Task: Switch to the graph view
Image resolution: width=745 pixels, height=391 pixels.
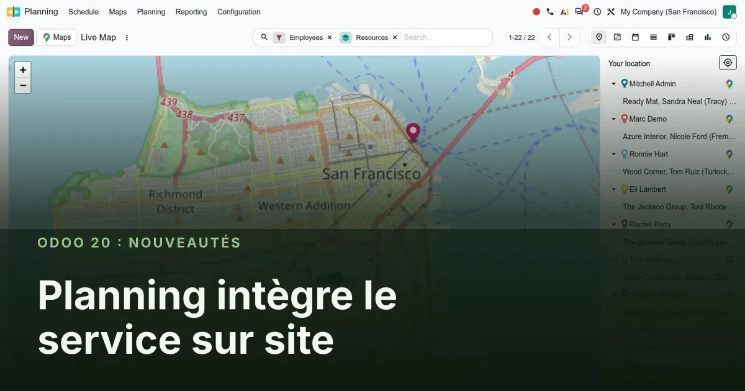Action: (x=708, y=37)
